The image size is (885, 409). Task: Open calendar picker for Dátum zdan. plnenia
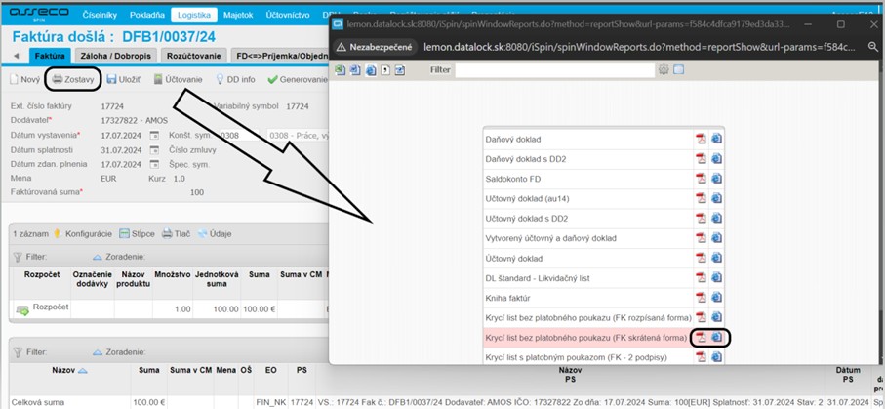pyautogui.click(x=154, y=165)
